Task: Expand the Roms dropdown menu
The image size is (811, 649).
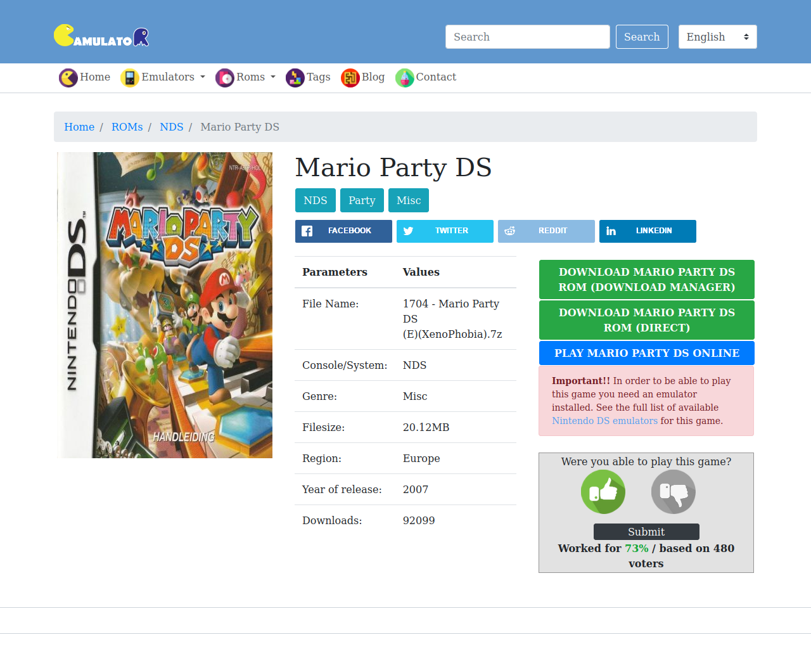Action: [x=246, y=77]
